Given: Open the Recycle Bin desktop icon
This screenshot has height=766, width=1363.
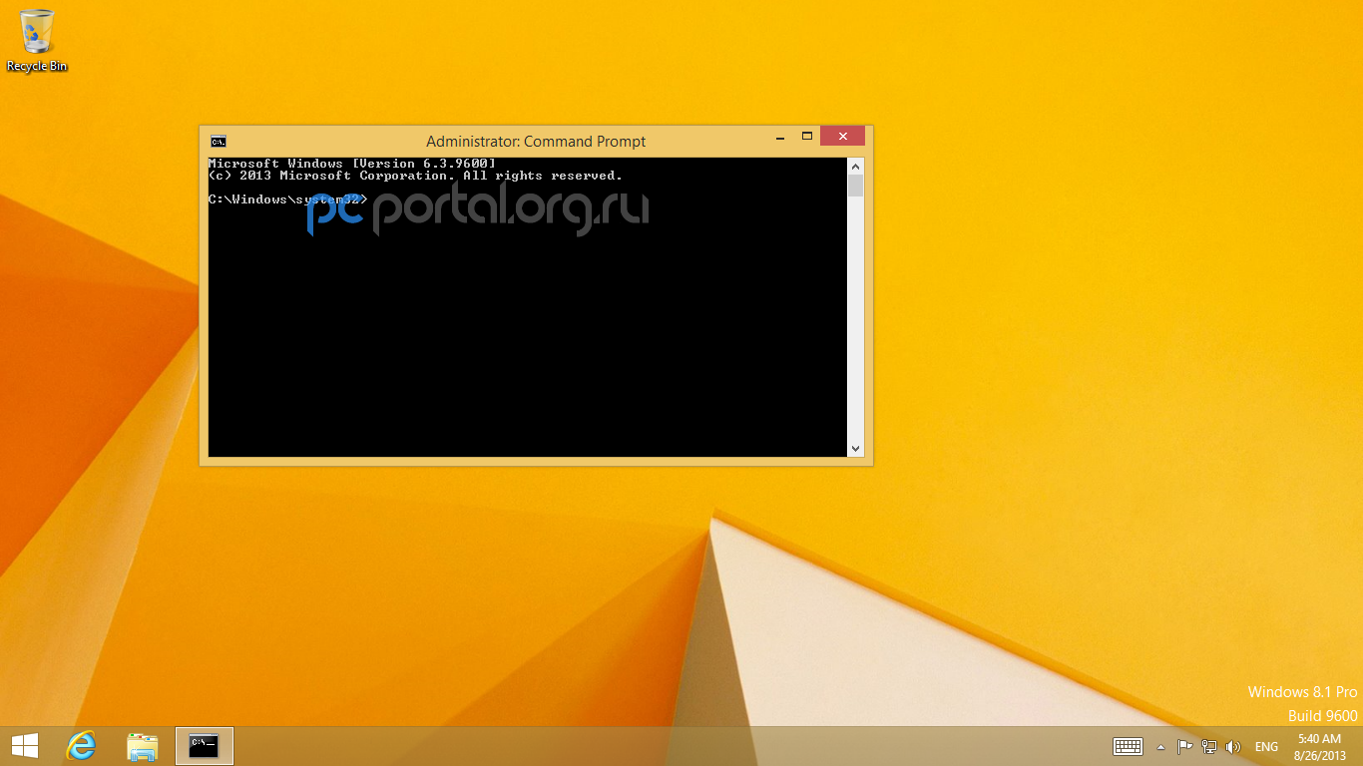Looking at the screenshot, I should click(37, 41).
